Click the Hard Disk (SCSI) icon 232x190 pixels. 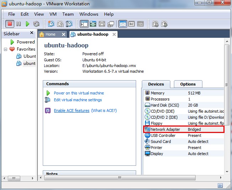(x=148, y=105)
